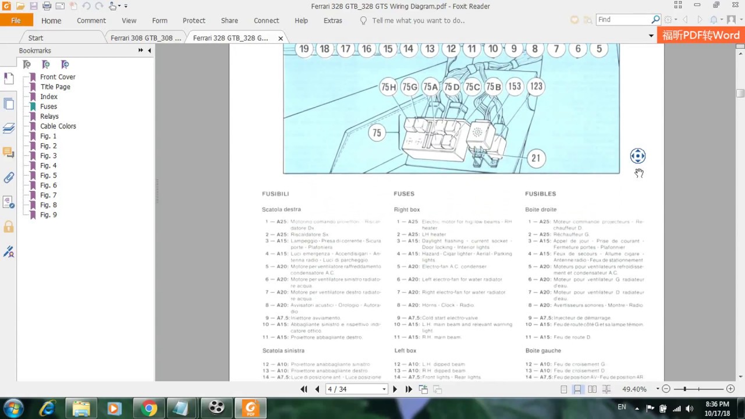The height and width of the screenshot is (419, 745).
Task: Open the Form ribbon tab
Action: click(159, 20)
